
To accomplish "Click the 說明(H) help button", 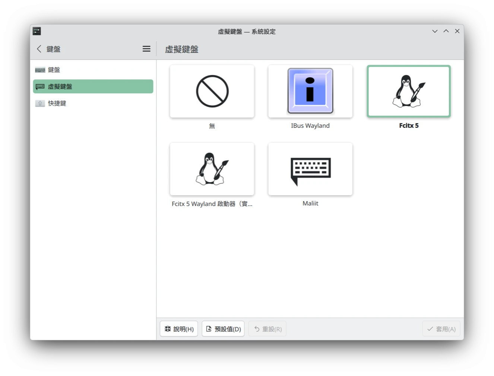I will click(x=179, y=329).
